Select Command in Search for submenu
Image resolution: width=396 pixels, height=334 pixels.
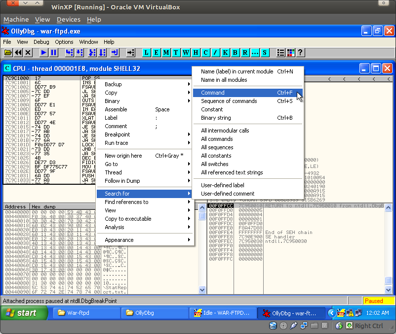tap(248, 93)
